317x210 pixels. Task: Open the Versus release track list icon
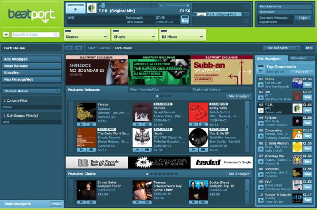(91, 124)
